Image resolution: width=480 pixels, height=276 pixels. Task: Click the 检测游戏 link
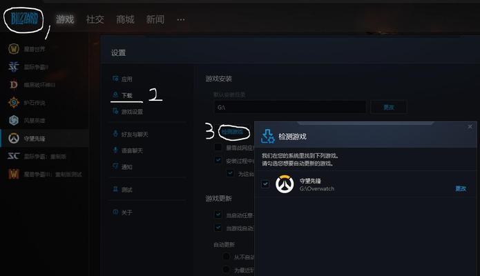tap(232, 132)
